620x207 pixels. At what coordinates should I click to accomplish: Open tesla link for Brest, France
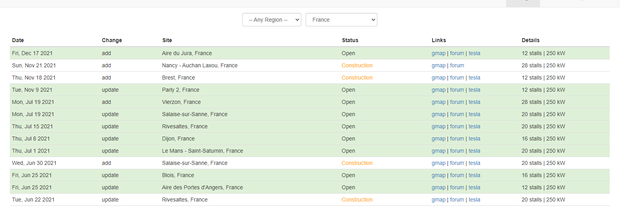[x=474, y=78]
